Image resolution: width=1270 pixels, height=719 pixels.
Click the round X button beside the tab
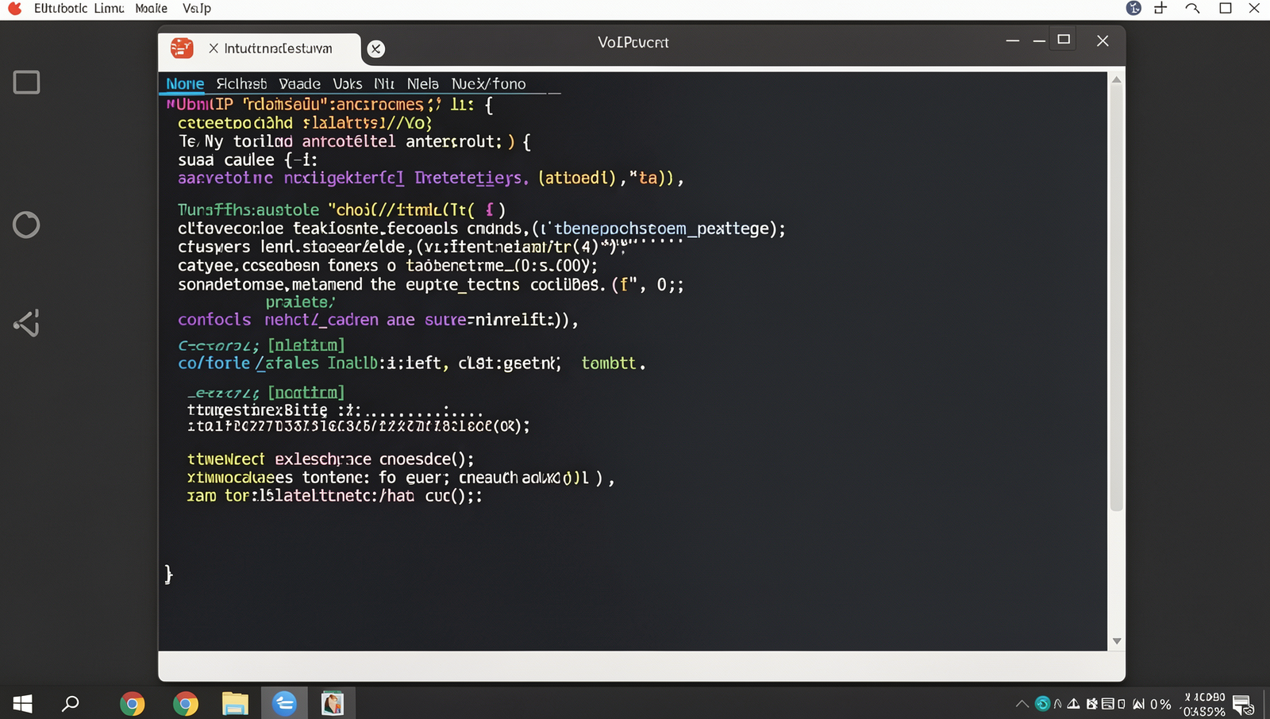click(x=376, y=48)
